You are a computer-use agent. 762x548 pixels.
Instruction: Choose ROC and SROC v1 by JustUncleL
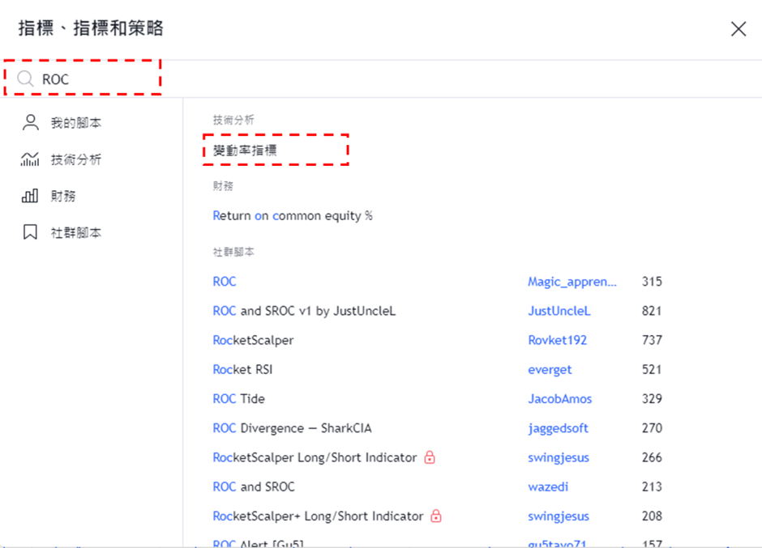(x=304, y=311)
